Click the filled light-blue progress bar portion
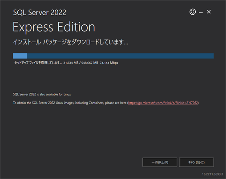This screenshot has height=179, width=226. click(x=20, y=56)
